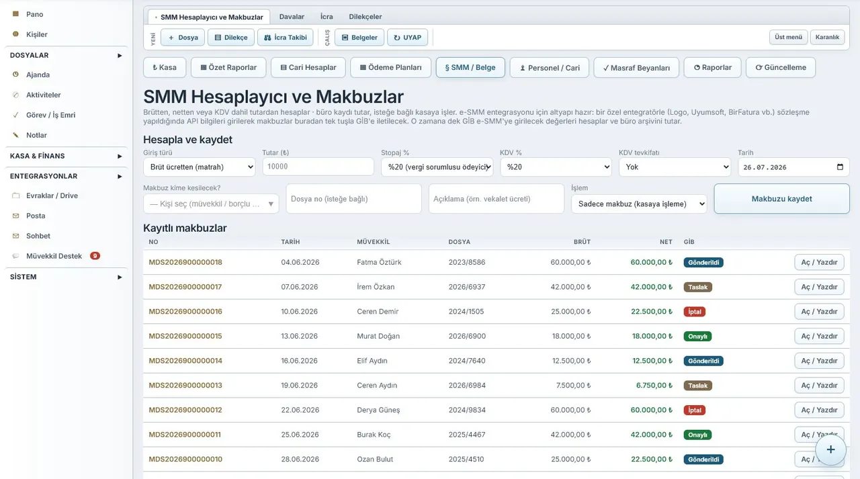The image size is (860, 479).
Task: Click the Posta envelope icon
Action: tap(16, 216)
